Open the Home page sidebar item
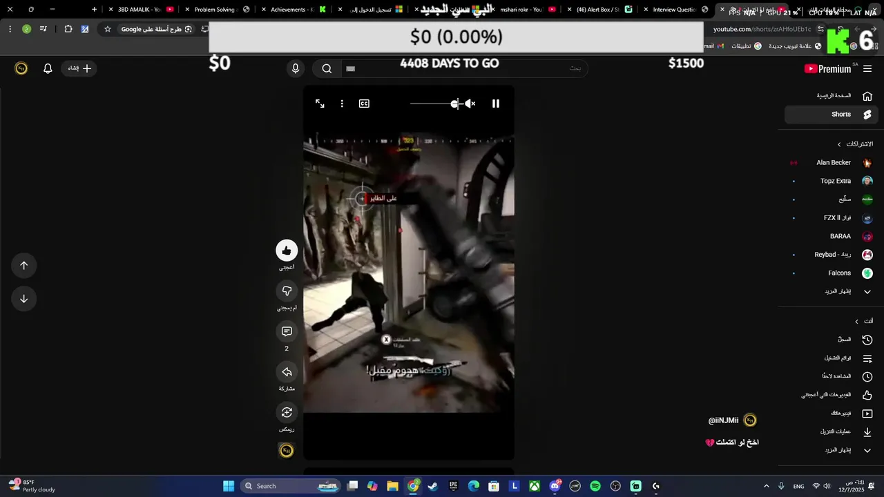The image size is (884, 497). [832, 96]
